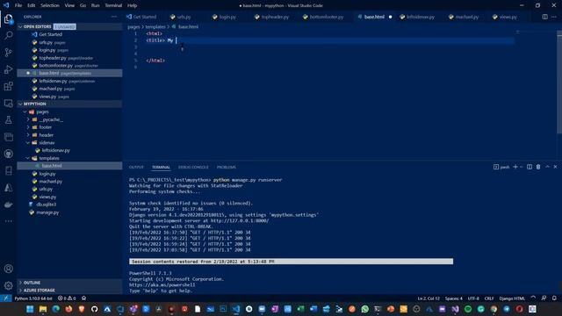Open the GitHub view in activity bar
The height and width of the screenshot is (316, 562).
(x=8, y=154)
